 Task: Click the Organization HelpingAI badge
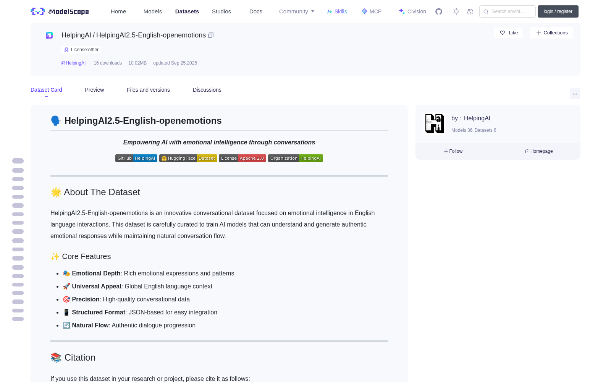(296, 158)
